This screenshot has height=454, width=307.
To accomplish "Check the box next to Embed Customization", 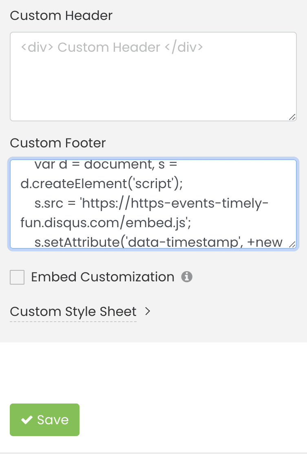I will [17, 277].
